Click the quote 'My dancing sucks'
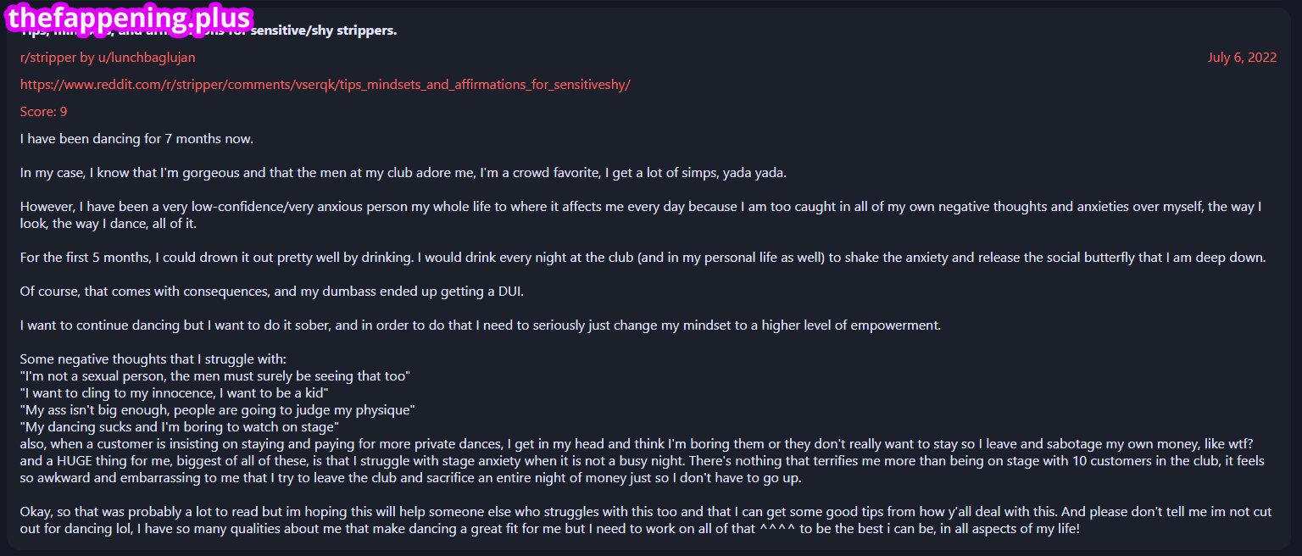The width and height of the screenshot is (1302, 556). 180,427
